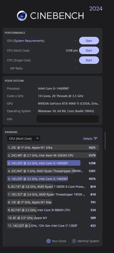This screenshot has height=253, width=114.
Task: Click the ranking list scrollbar
Action: [105, 140]
